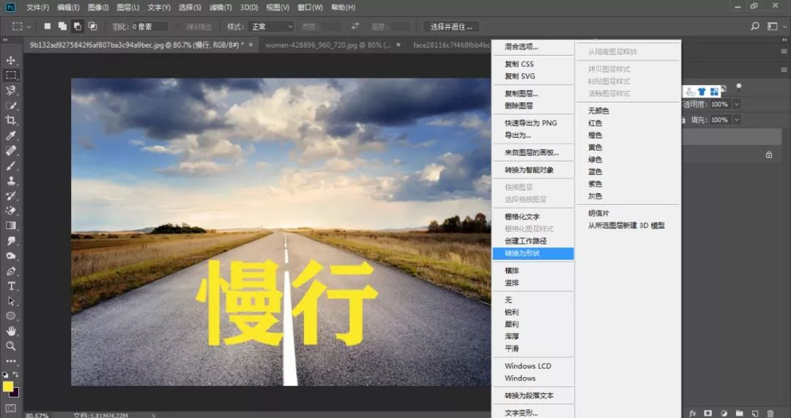Select the Gradient tool
791x418 pixels.
[10, 225]
